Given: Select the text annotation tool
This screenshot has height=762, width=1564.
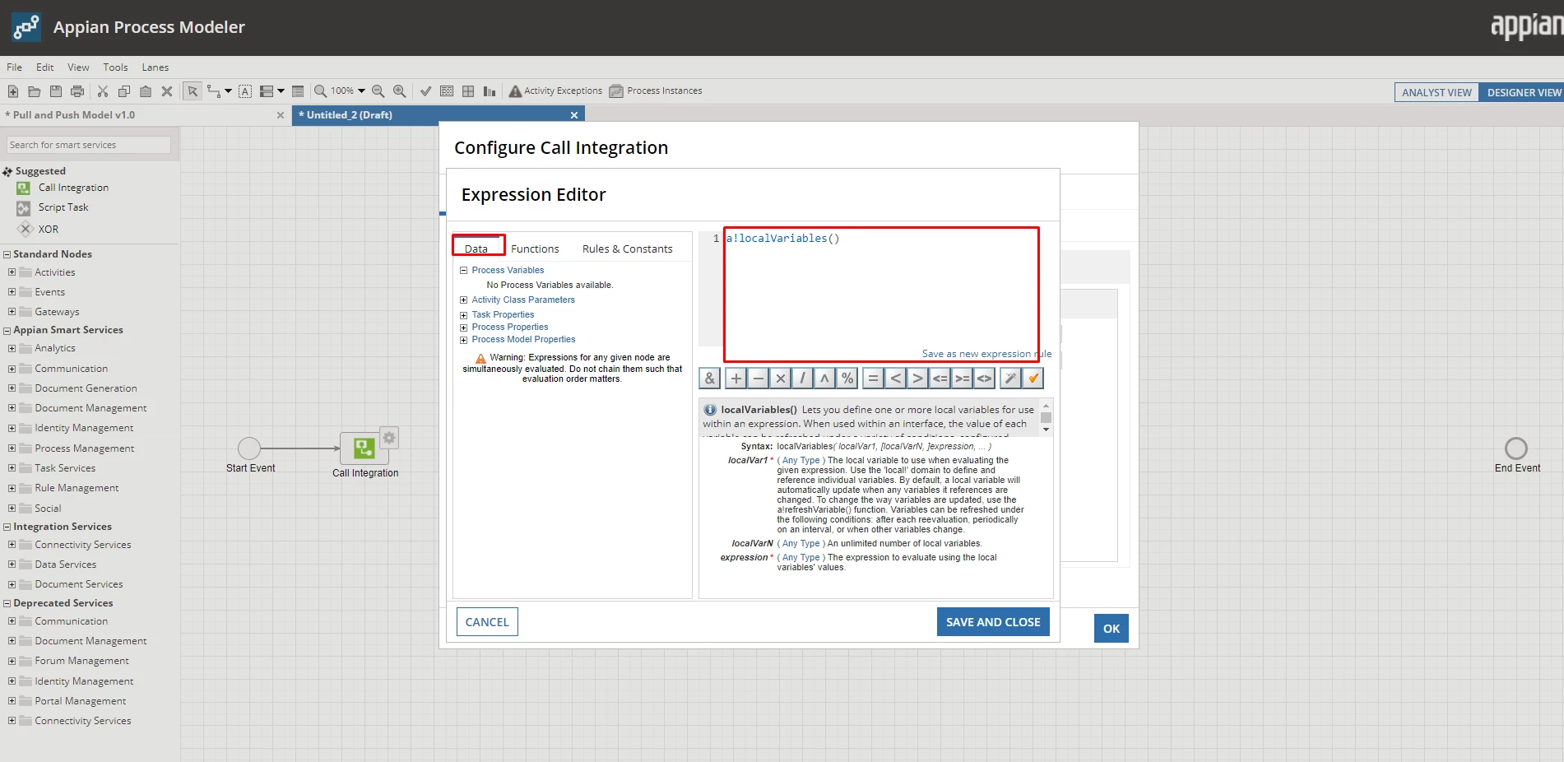Looking at the screenshot, I should pyautogui.click(x=245, y=91).
